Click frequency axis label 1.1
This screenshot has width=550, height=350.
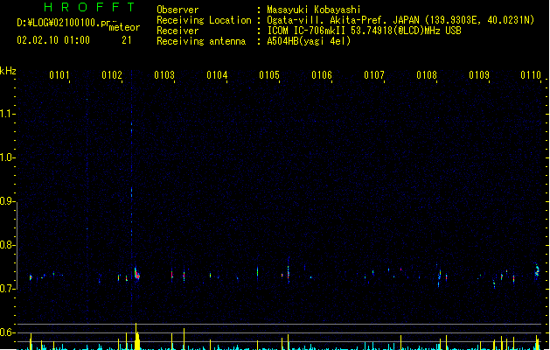click(x=7, y=114)
